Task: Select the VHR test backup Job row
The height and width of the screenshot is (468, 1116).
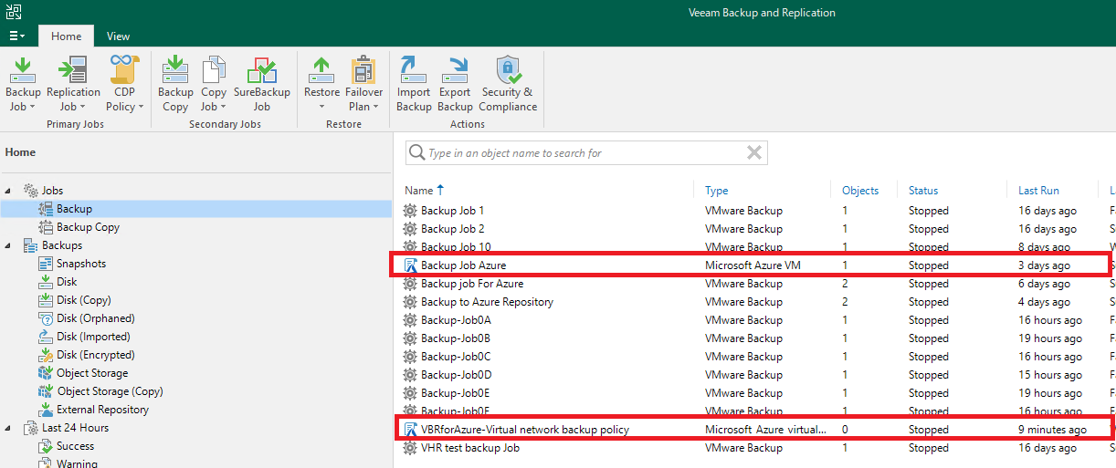Action: [x=753, y=448]
